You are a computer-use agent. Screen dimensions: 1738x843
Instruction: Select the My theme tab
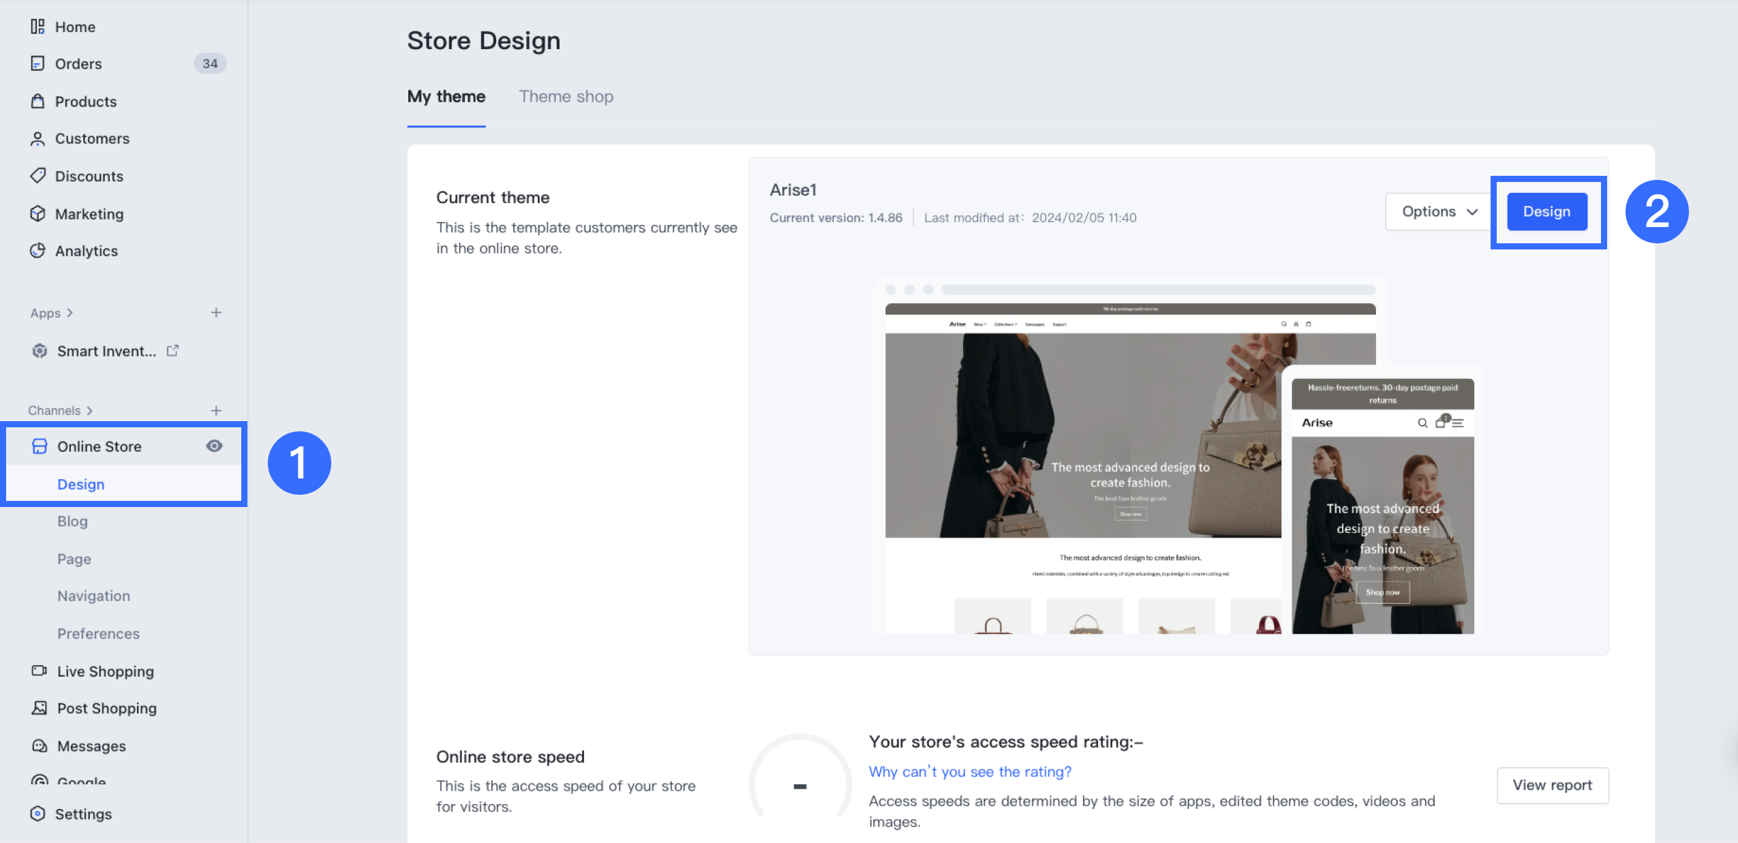pyautogui.click(x=446, y=96)
